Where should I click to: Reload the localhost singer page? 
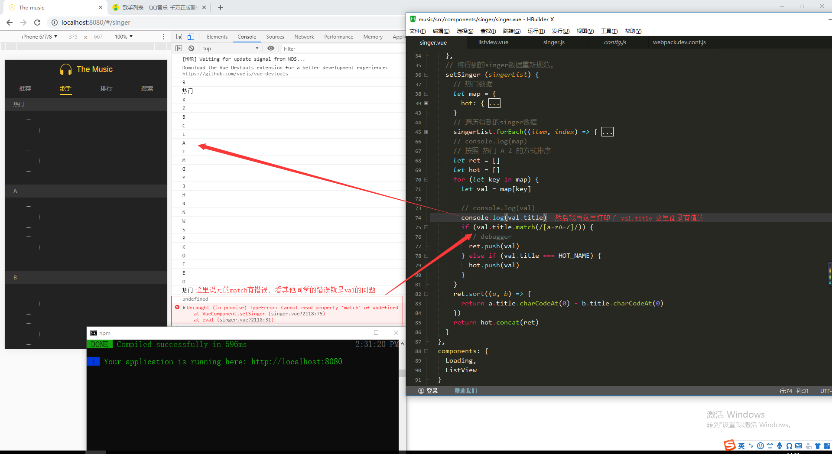(x=37, y=23)
